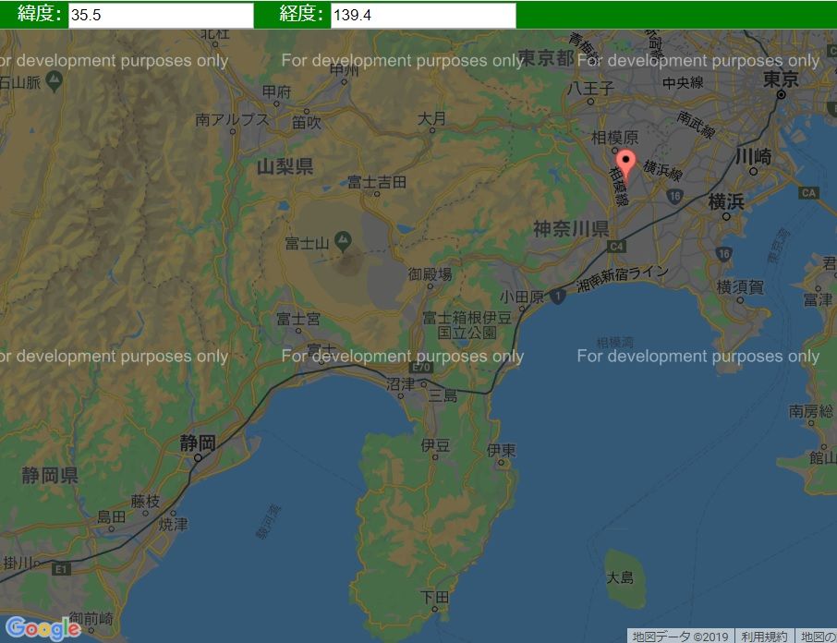Image resolution: width=837 pixels, height=643 pixels.
Task: Click the longitude input field showing 139.4
Action: [423, 16]
